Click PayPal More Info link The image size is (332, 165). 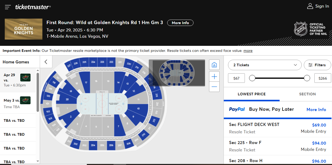pos(316,109)
